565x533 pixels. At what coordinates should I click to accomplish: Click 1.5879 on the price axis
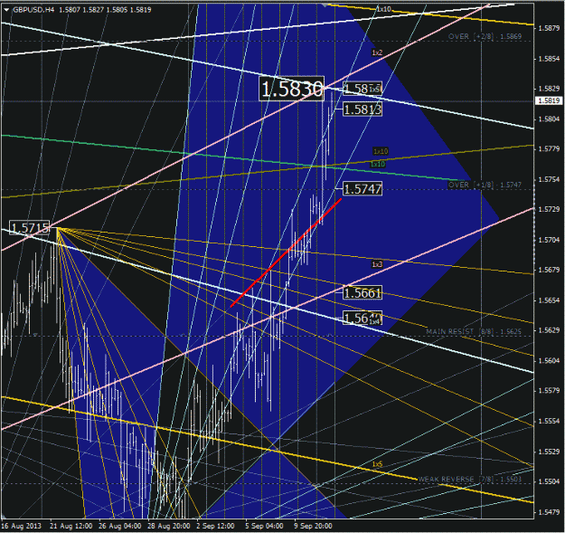pos(549,28)
